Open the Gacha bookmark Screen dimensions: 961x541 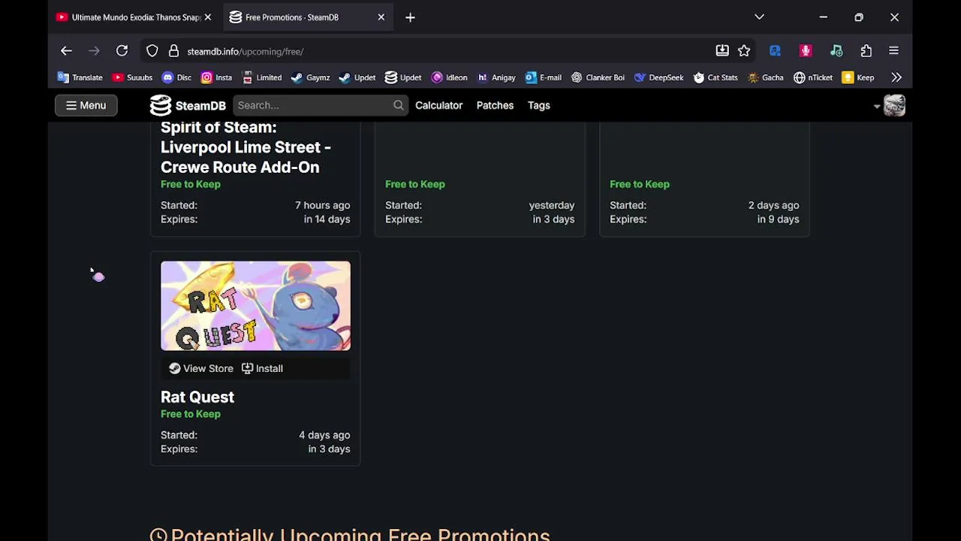pos(765,77)
